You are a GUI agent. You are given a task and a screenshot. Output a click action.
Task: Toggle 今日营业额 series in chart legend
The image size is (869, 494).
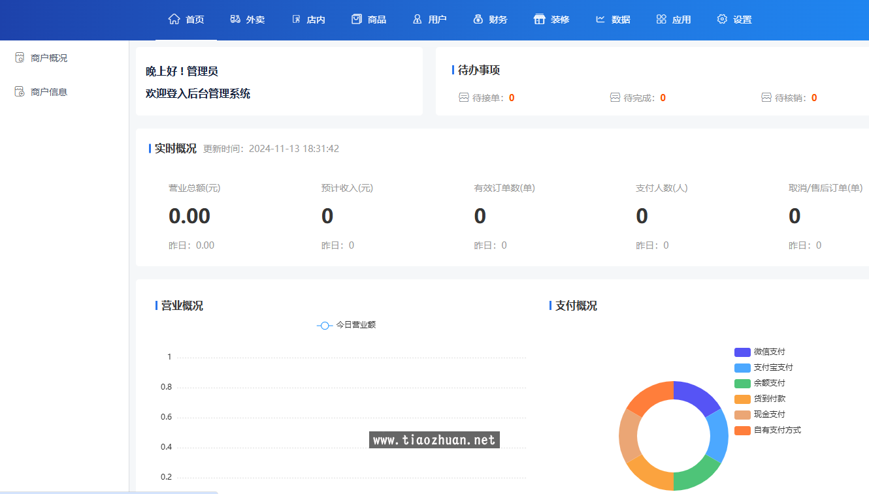pyautogui.click(x=346, y=325)
